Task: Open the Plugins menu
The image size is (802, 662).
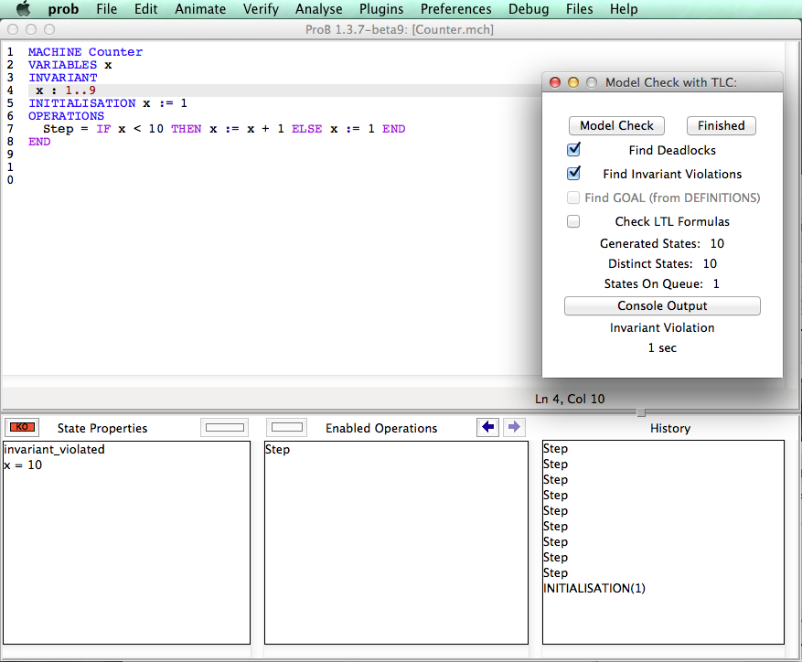Action: [x=380, y=9]
